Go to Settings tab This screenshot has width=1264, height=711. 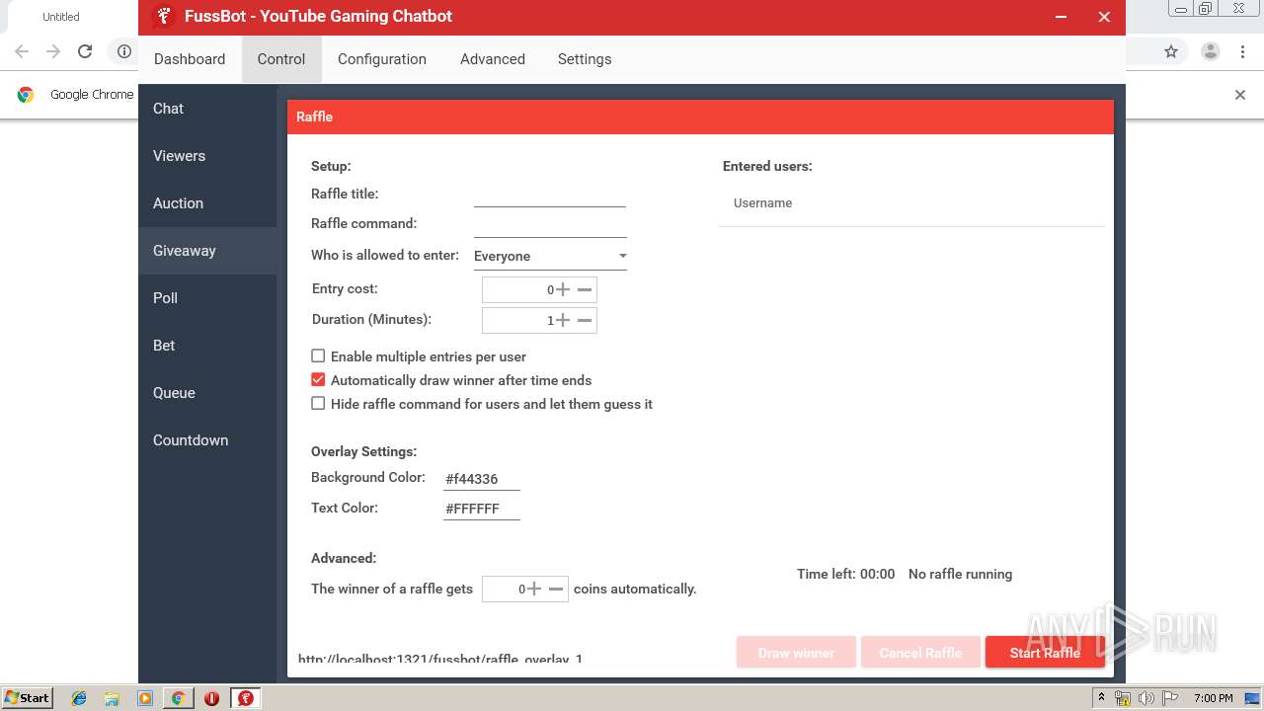click(x=585, y=59)
